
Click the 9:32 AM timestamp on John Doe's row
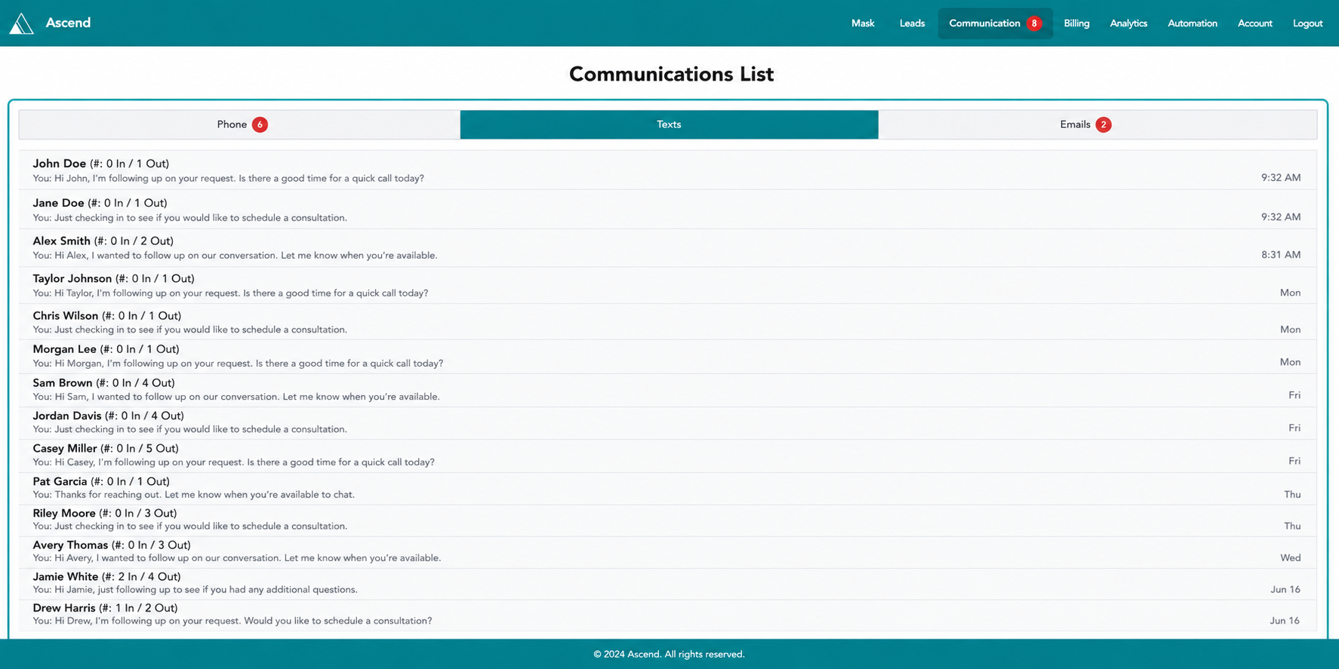[1281, 178]
